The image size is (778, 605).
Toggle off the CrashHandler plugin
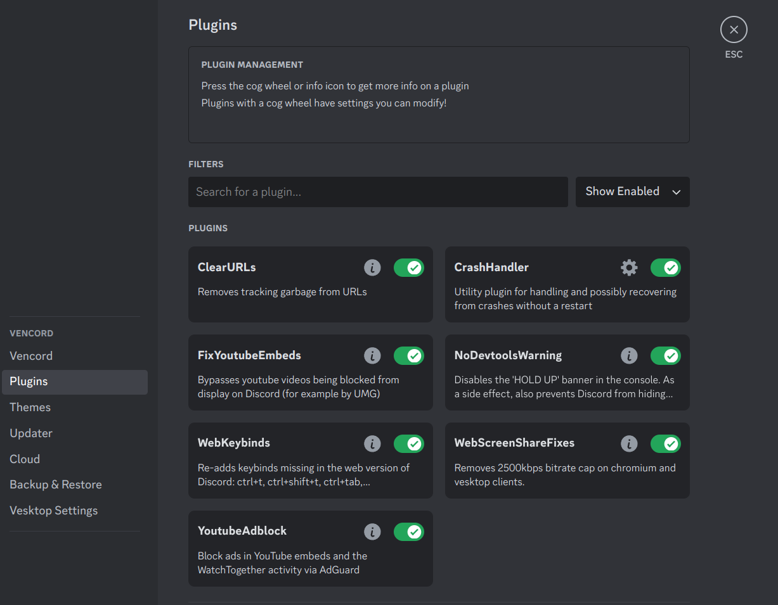[666, 267]
